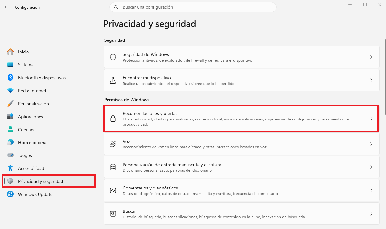Viewport: 386px width, 229px height.
Task: Open Seguridad de Windows
Action: pos(241,57)
